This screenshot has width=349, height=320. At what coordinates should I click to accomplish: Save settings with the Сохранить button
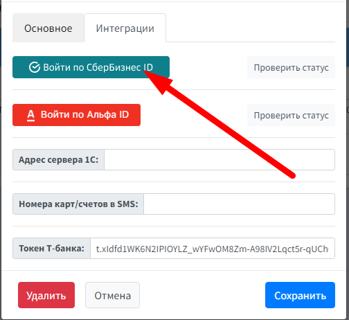click(300, 295)
